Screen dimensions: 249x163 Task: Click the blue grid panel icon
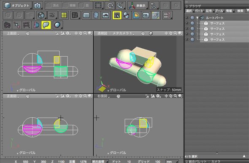tap(86, 15)
